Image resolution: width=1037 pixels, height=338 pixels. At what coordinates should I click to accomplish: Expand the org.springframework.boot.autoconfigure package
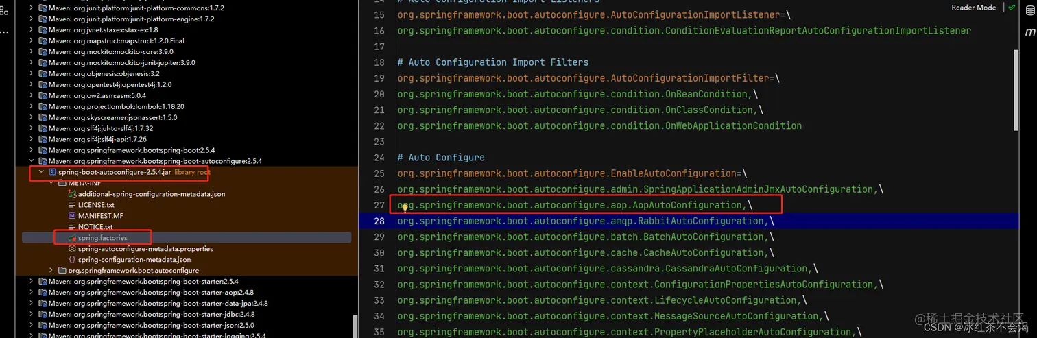click(x=51, y=270)
